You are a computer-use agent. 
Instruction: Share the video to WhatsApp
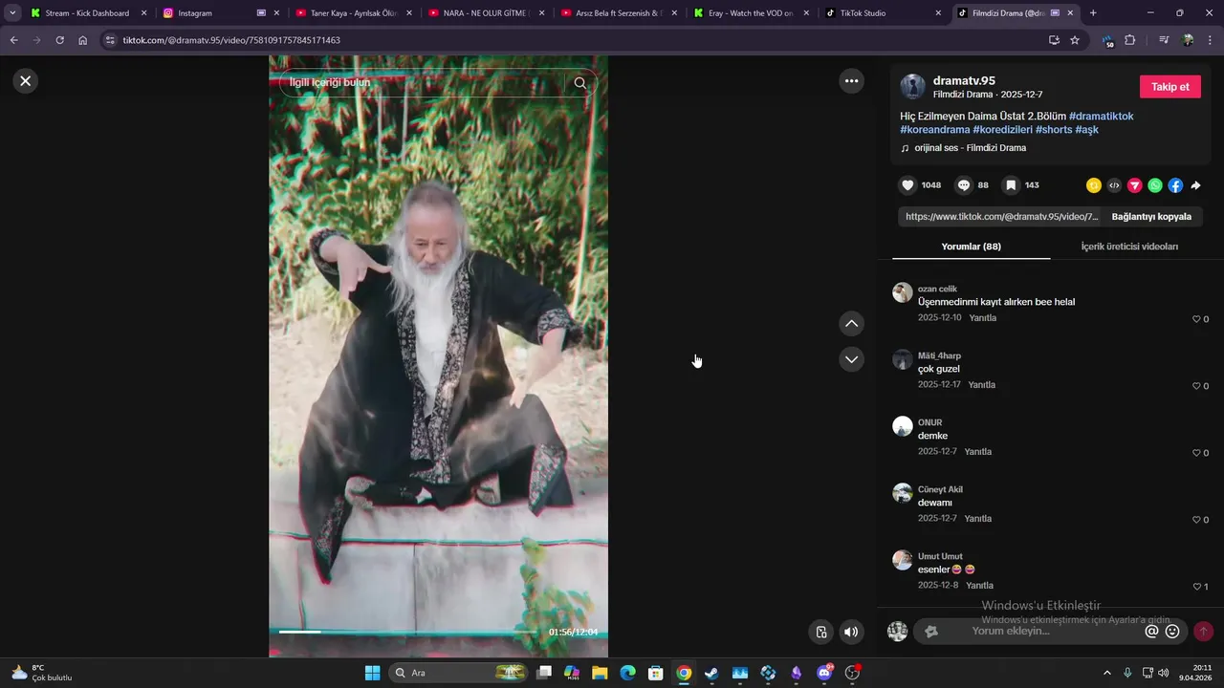(x=1155, y=185)
